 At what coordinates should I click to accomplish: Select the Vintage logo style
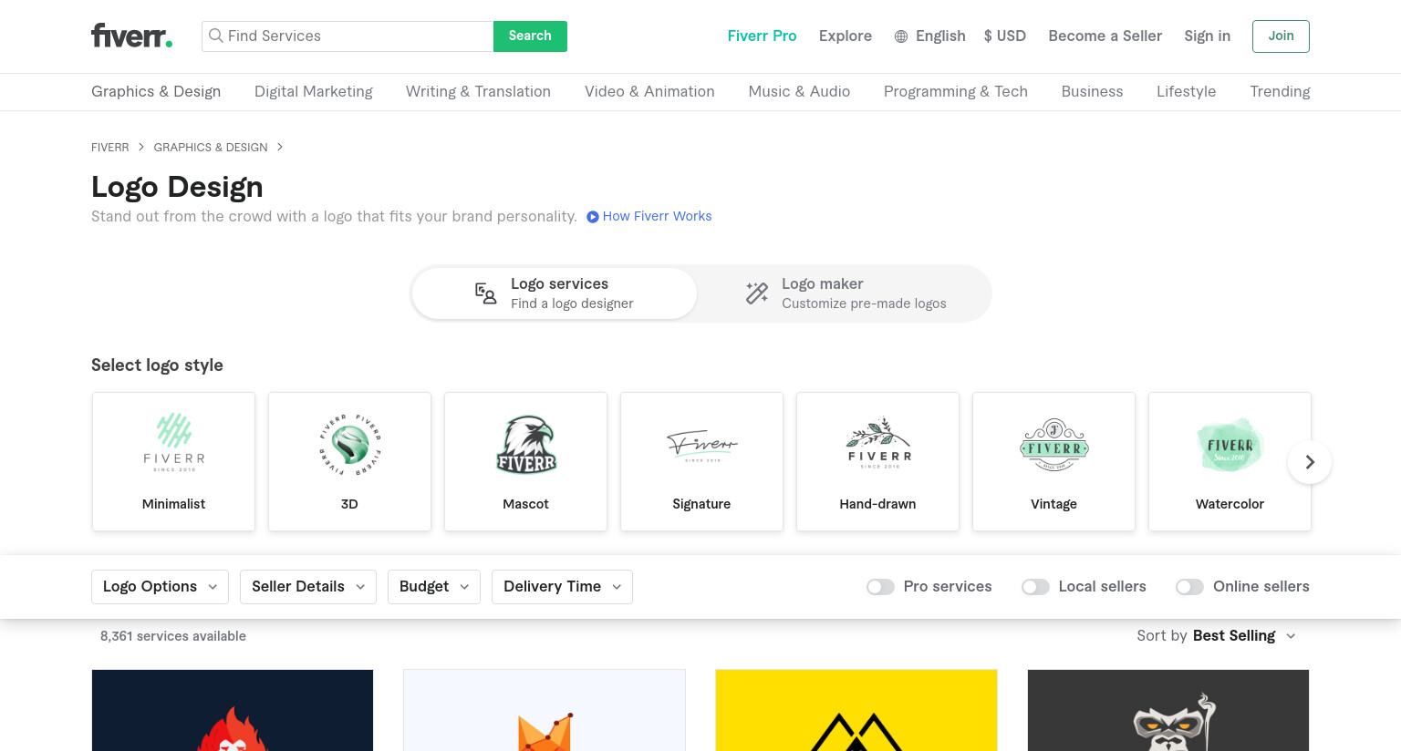click(1053, 461)
